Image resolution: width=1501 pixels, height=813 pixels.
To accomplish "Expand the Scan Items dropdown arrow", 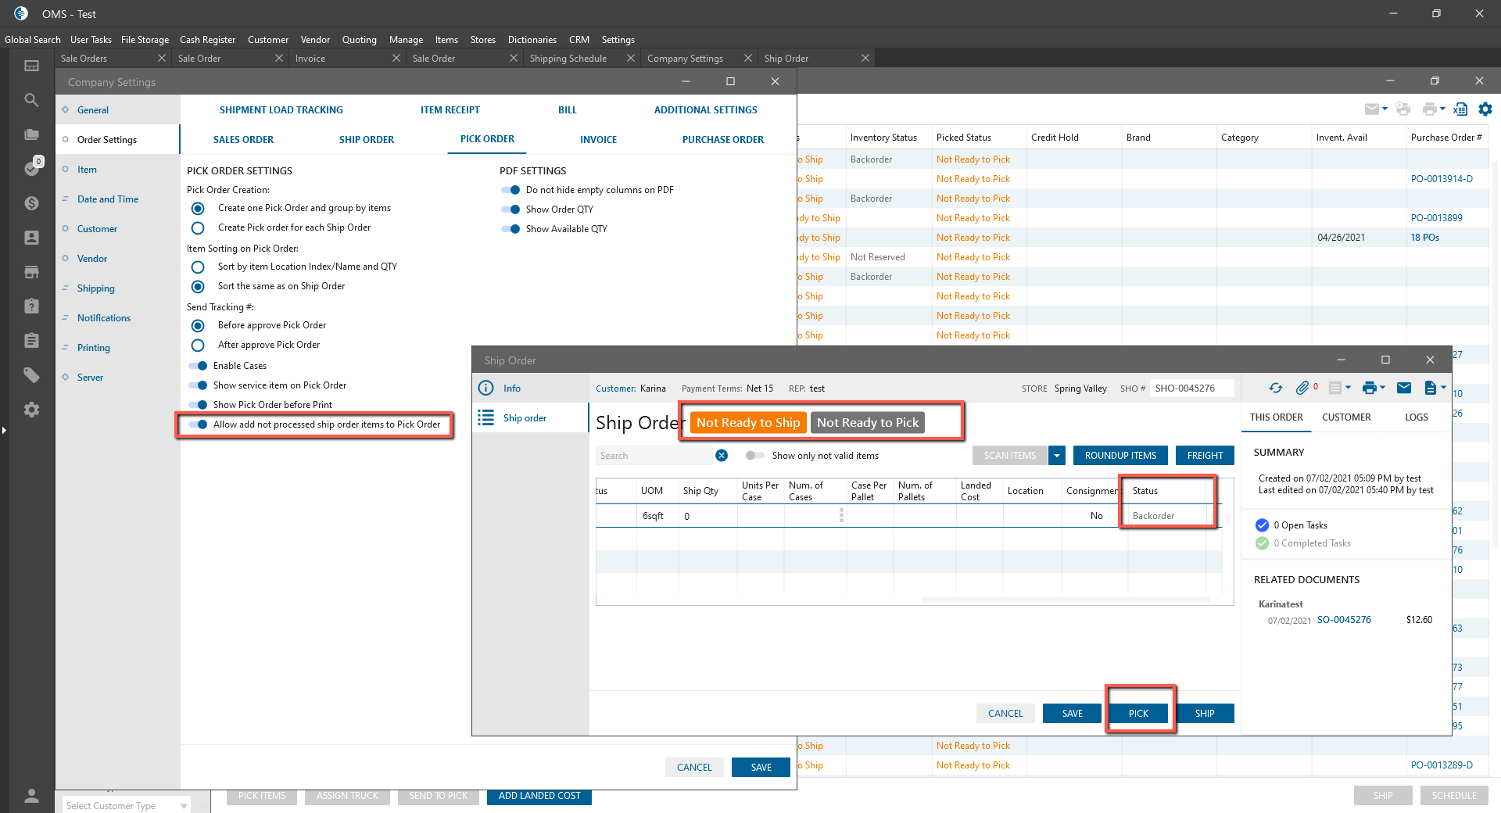I will [x=1057, y=456].
